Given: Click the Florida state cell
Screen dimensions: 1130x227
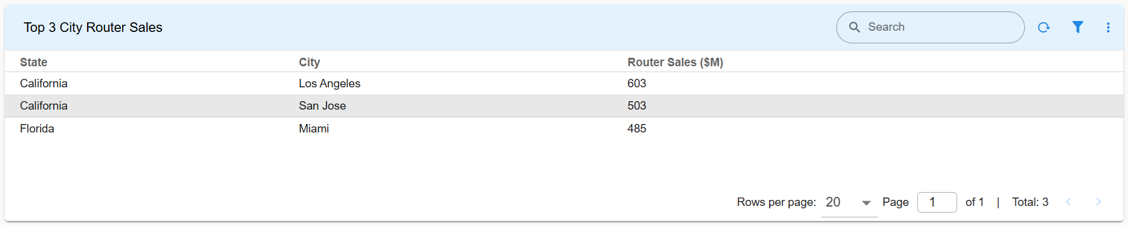Looking at the screenshot, I should 37,129.
